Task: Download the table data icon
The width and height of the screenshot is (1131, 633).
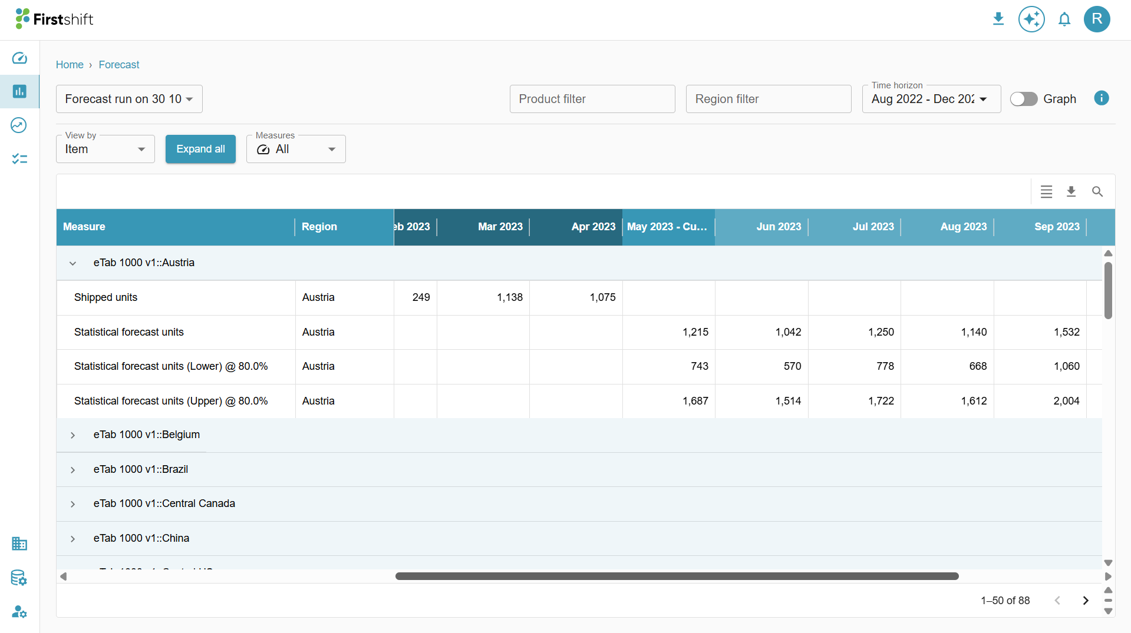Action: pyautogui.click(x=1071, y=191)
